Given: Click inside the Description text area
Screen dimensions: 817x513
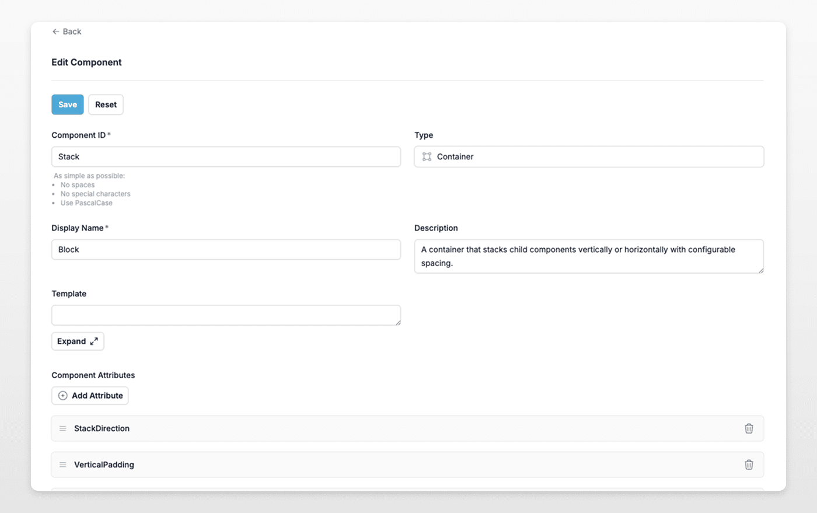Looking at the screenshot, I should (x=589, y=256).
